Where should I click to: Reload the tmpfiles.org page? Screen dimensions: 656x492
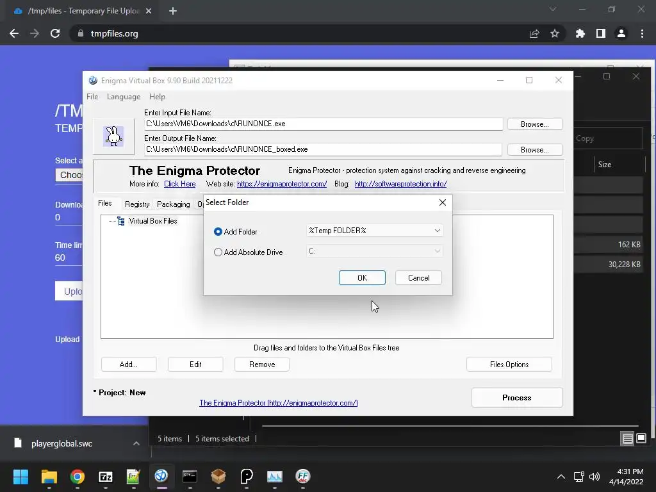[55, 33]
